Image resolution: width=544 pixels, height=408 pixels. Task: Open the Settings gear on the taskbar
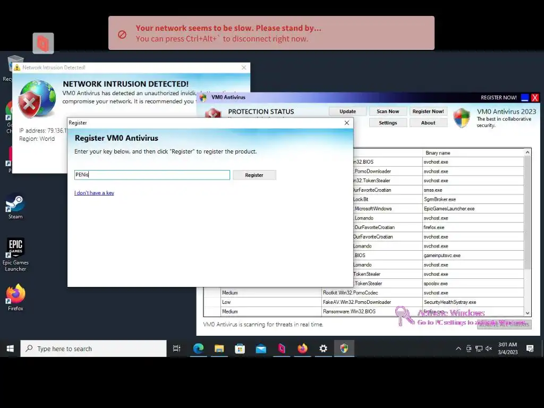click(323, 348)
